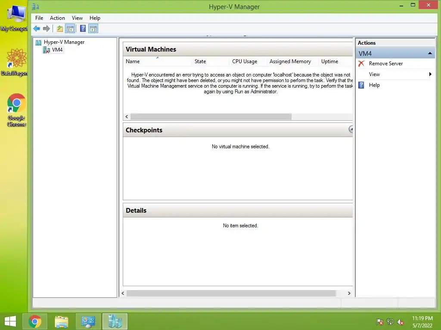Click the 'No item selected.' text
This screenshot has width=441, height=330.
point(240,226)
